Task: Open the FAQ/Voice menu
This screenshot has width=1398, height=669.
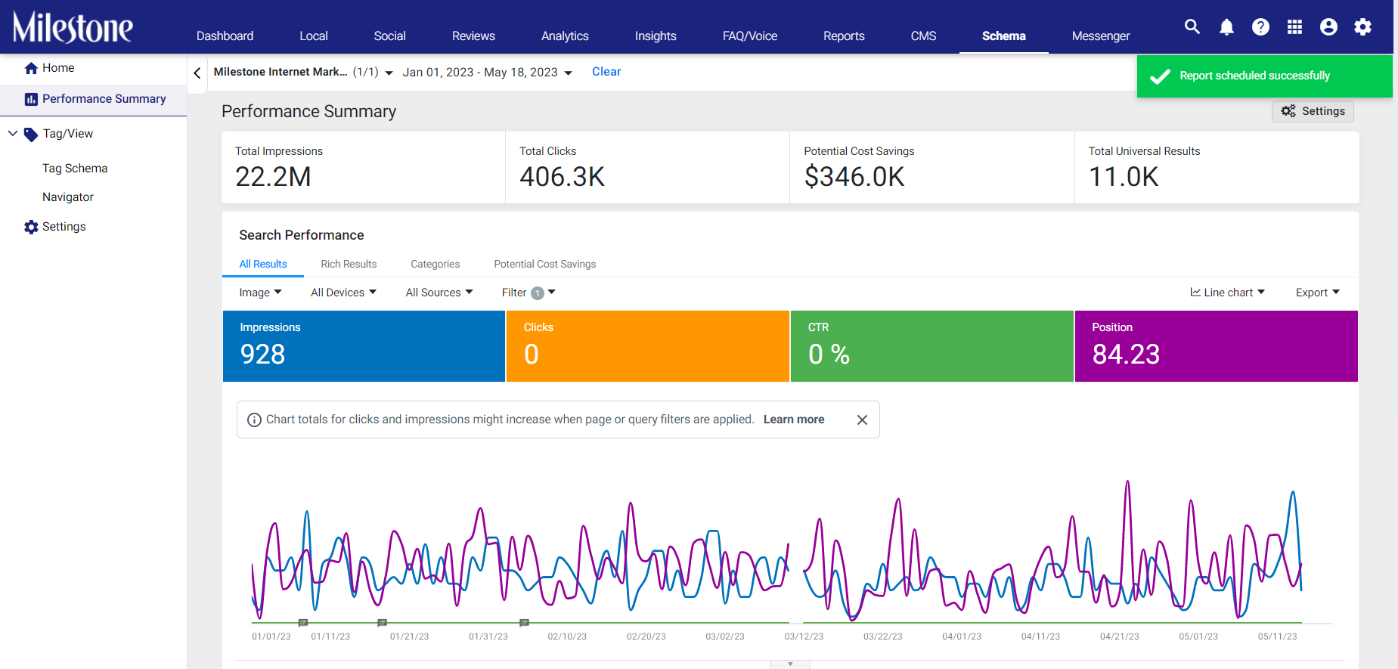Action: click(750, 36)
